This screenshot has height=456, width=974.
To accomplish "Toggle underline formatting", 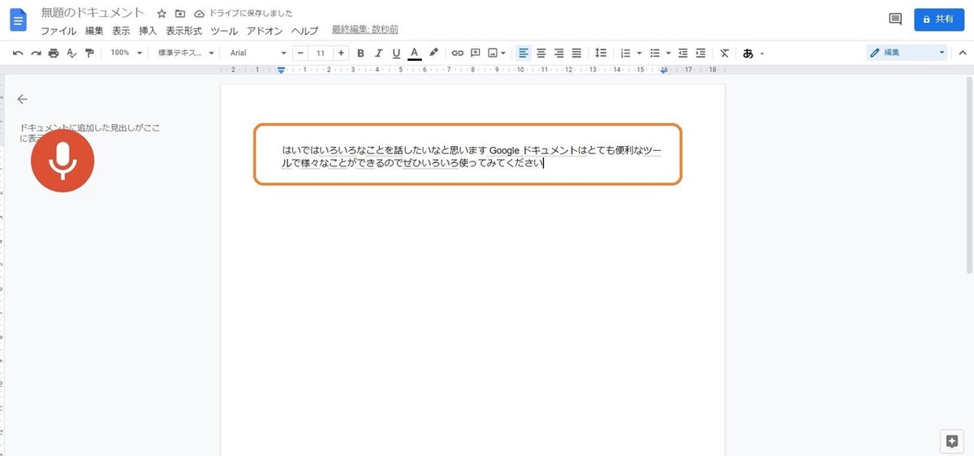I will pyautogui.click(x=396, y=53).
